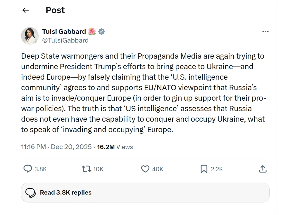
Task: Click the blue verified badge
Action: click(101, 32)
